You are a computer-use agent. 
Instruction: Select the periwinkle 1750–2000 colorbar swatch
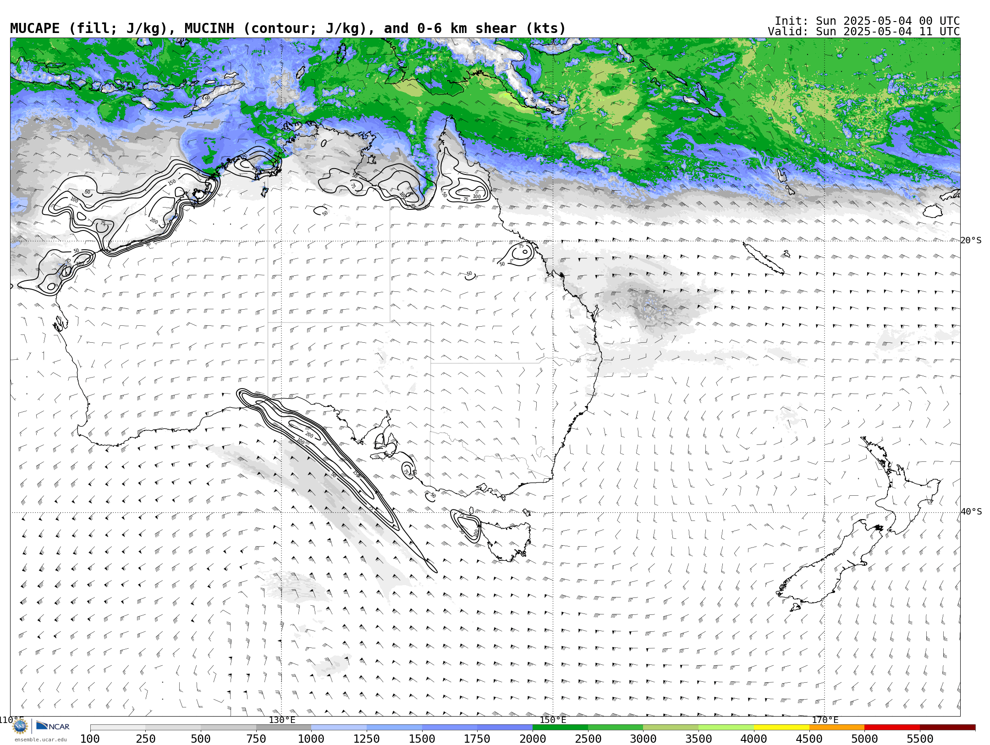click(x=505, y=728)
